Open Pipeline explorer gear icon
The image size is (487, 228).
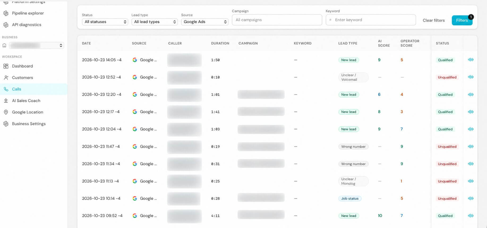(6, 13)
